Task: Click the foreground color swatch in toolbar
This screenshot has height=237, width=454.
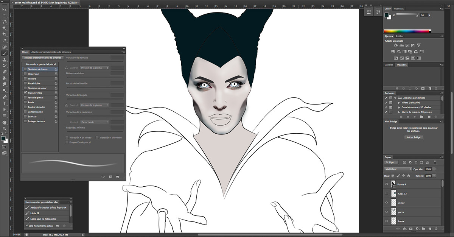Action: click(x=3, y=138)
